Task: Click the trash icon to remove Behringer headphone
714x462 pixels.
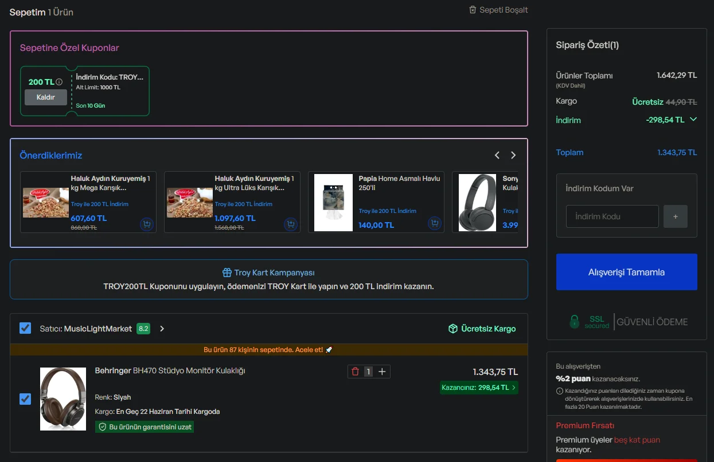Action: click(355, 372)
